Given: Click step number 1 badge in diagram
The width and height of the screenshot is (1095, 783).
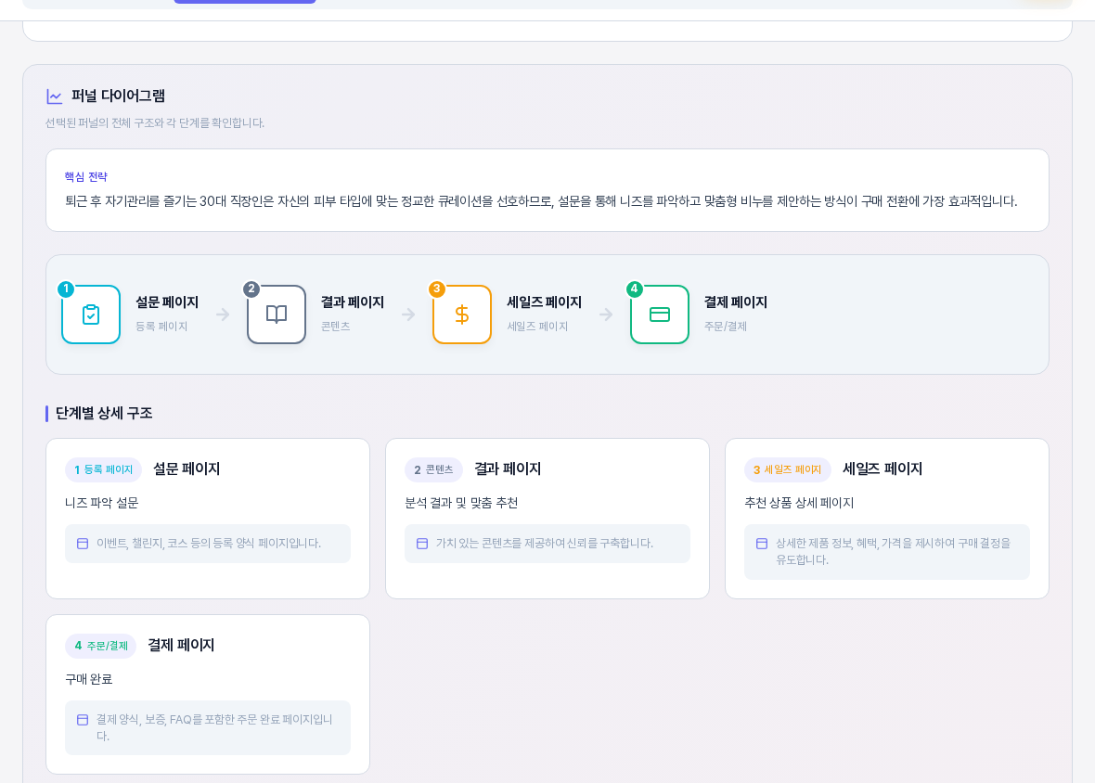Looking at the screenshot, I should [x=66, y=289].
